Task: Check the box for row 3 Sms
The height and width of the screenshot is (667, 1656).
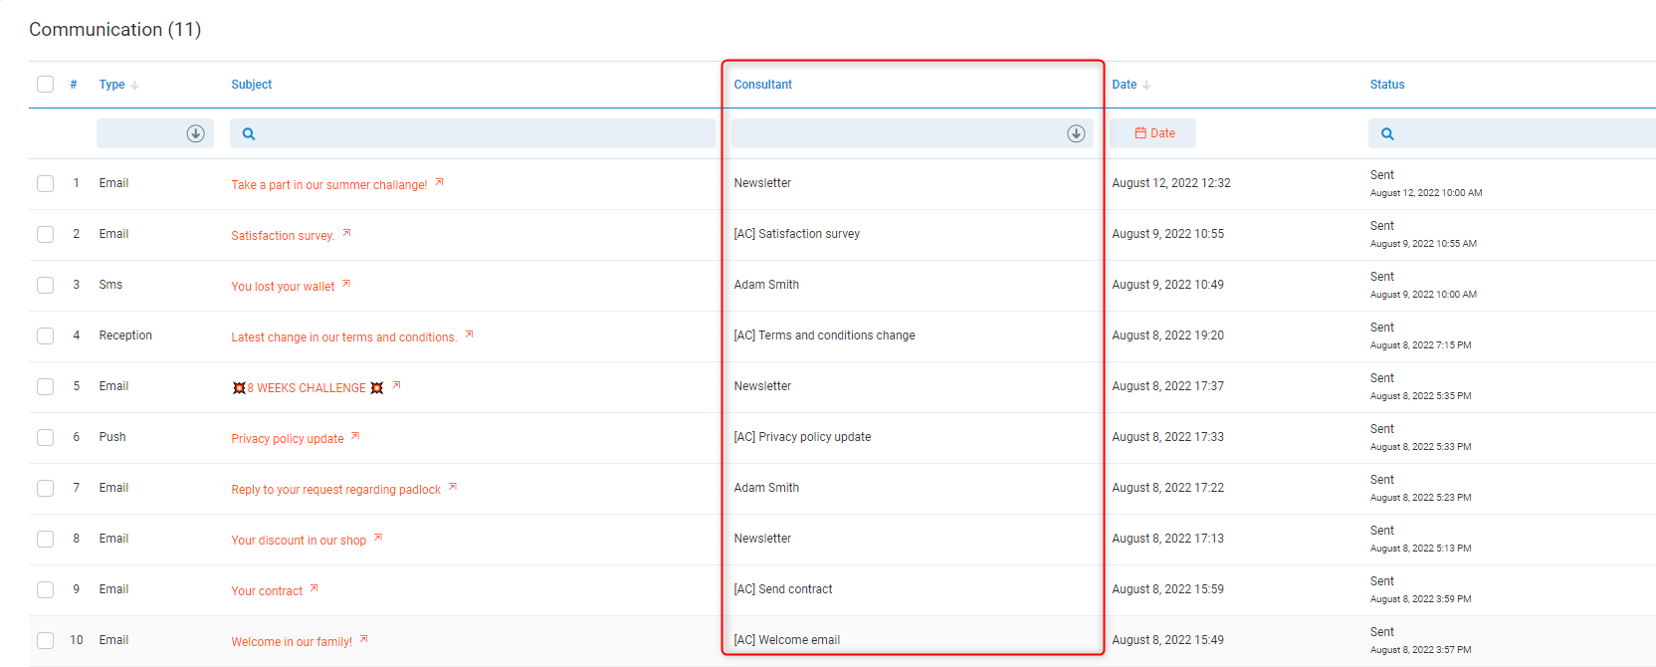Action: pyautogui.click(x=46, y=285)
